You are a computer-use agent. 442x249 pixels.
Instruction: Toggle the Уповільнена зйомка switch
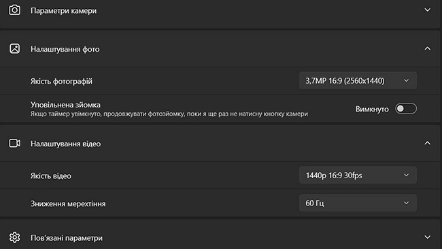pyautogui.click(x=406, y=109)
